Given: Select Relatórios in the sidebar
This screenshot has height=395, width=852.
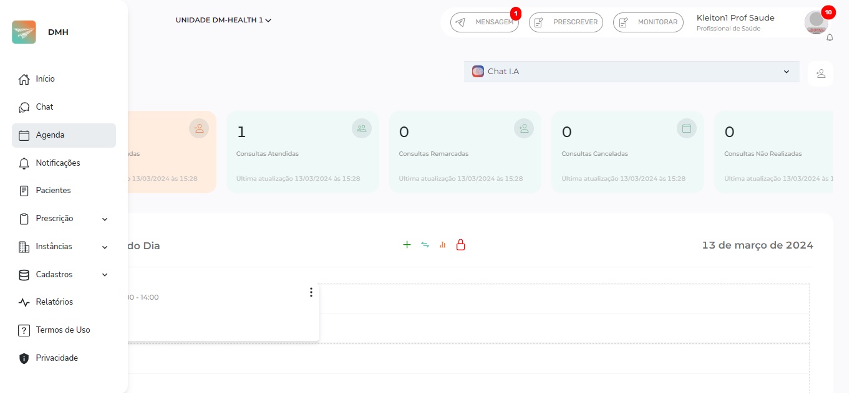Looking at the screenshot, I should coord(54,302).
